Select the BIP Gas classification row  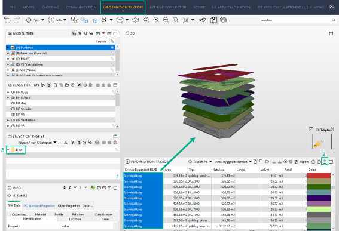click(60, 103)
